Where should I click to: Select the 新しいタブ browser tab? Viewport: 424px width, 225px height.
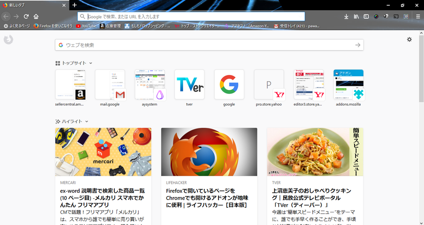click(x=34, y=6)
